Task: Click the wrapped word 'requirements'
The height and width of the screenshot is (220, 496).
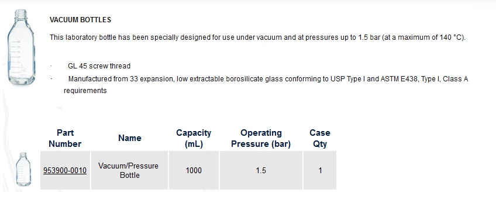Action: (x=85, y=91)
